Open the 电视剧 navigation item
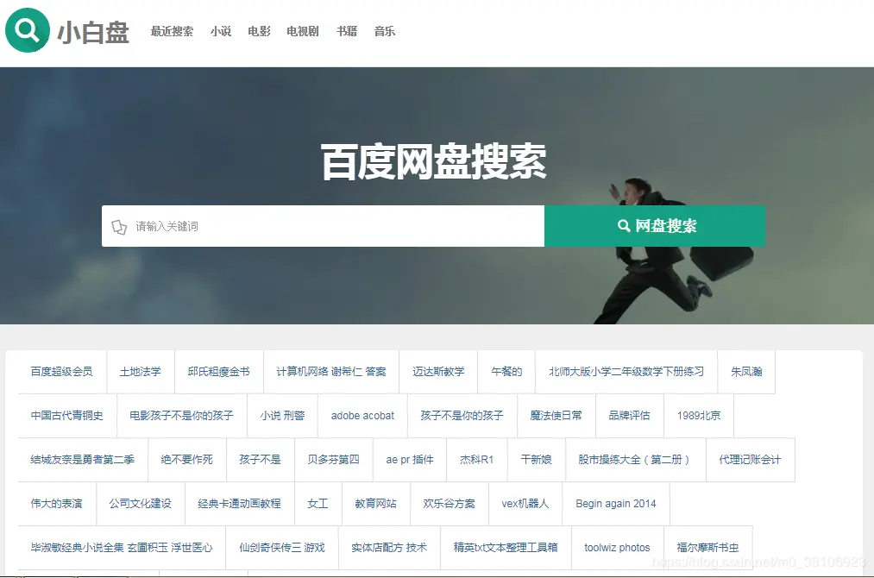This screenshot has height=578, width=874. [303, 31]
